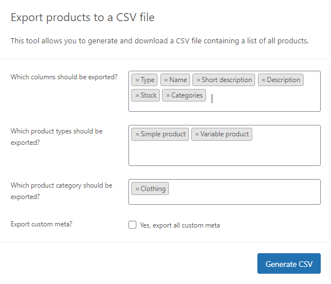
Task: Remove the Description column tag
Action: 264,80
